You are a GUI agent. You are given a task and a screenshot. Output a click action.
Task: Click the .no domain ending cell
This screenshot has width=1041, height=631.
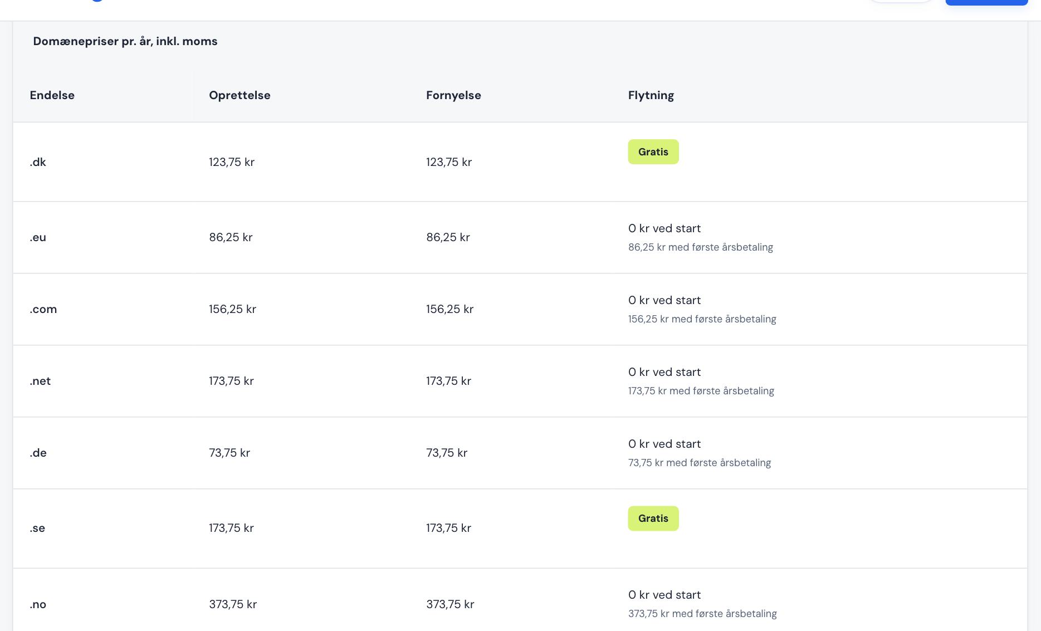pyautogui.click(x=38, y=604)
